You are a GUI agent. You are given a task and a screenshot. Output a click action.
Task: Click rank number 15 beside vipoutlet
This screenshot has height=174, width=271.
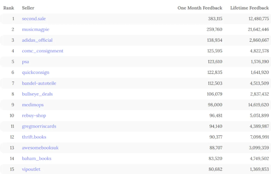[12, 169]
